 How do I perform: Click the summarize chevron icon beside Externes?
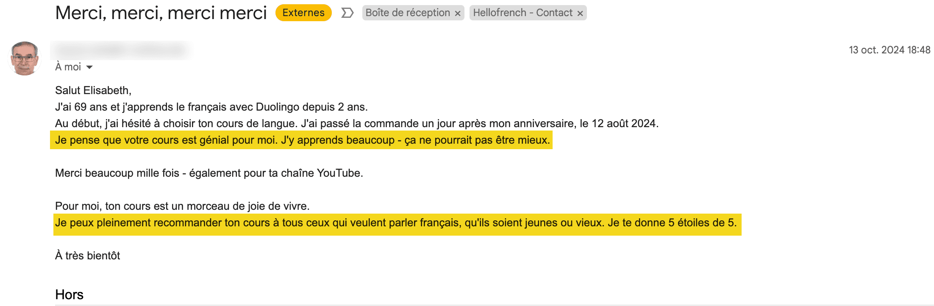tap(347, 13)
